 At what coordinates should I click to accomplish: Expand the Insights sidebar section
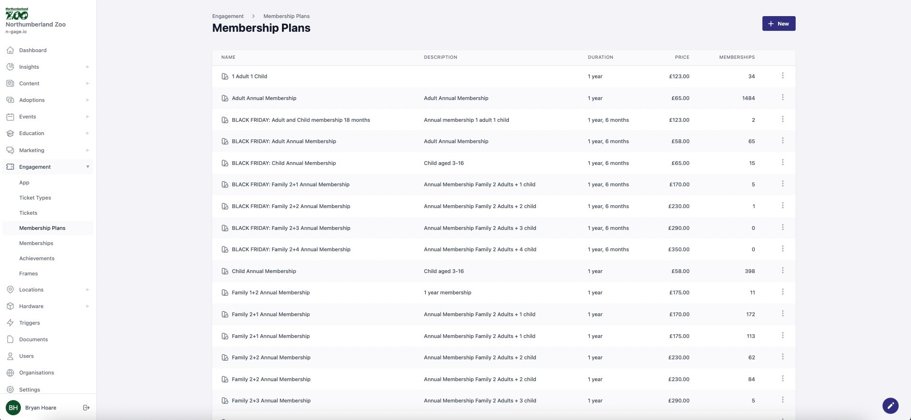coord(87,67)
